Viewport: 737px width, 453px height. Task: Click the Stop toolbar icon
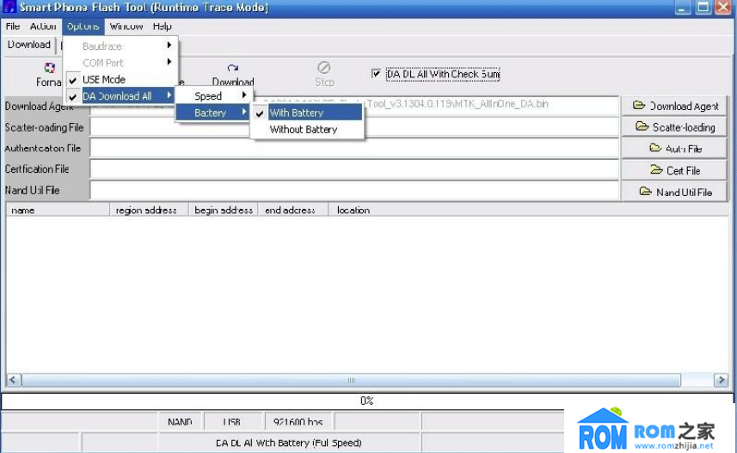coord(324,68)
